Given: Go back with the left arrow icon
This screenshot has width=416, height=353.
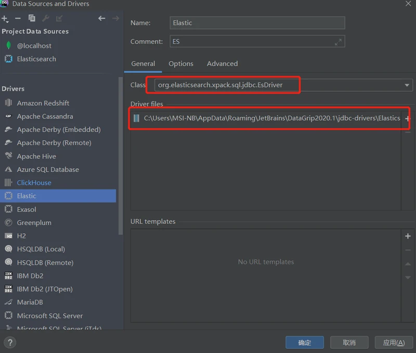Looking at the screenshot, I should coord(101,18).
